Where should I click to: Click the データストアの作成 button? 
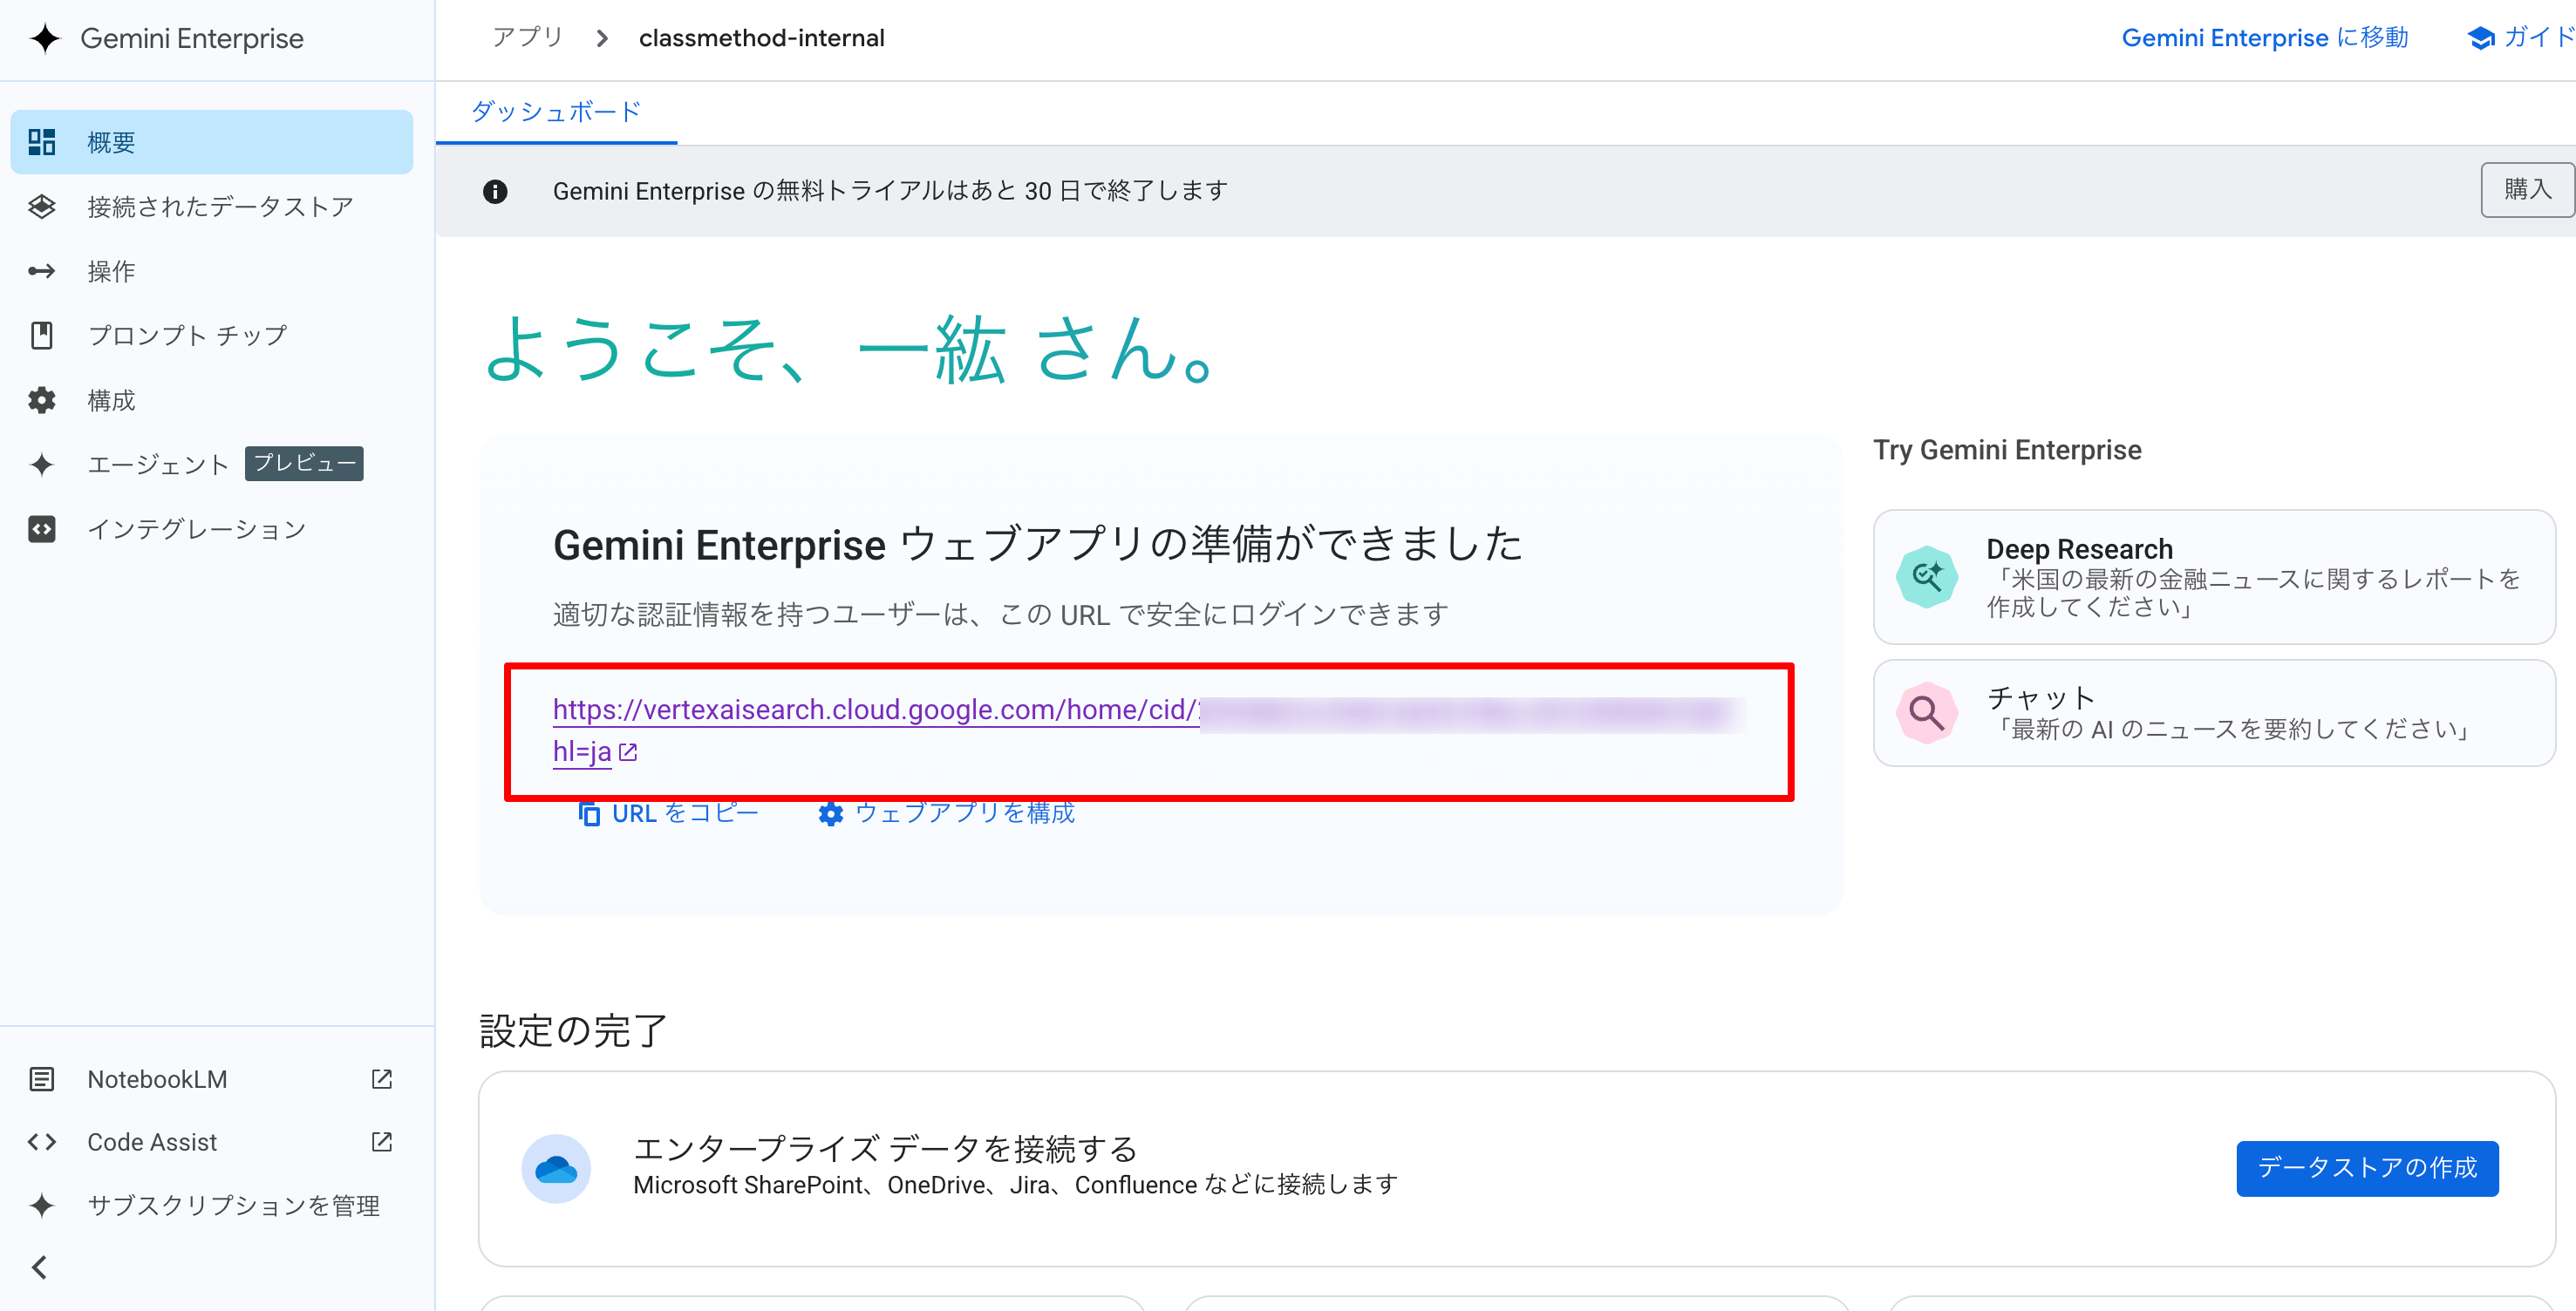pos(2366,1168)
